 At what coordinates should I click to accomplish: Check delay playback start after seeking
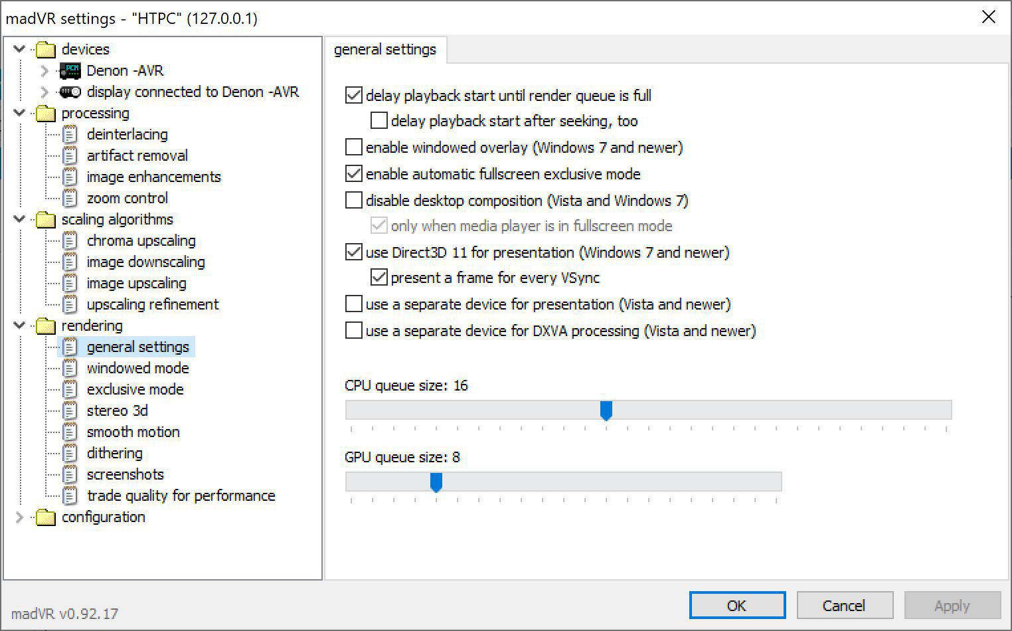(x=379, y=120)
